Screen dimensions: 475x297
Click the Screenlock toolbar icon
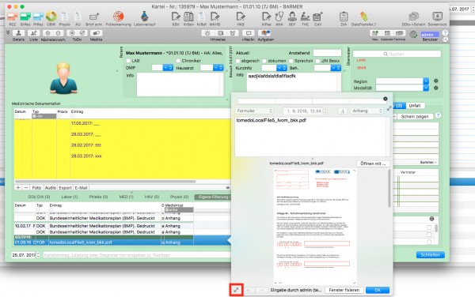tap(437, 17)
